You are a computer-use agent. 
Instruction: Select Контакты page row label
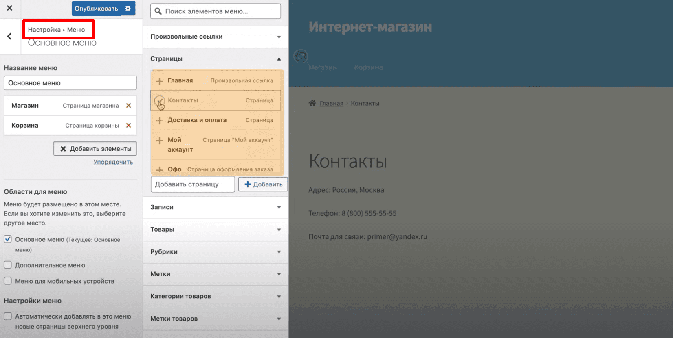coord(183,100)
